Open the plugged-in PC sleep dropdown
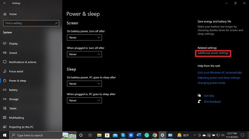The height and width of the screenshot is (139, 249). click(84, 100)
